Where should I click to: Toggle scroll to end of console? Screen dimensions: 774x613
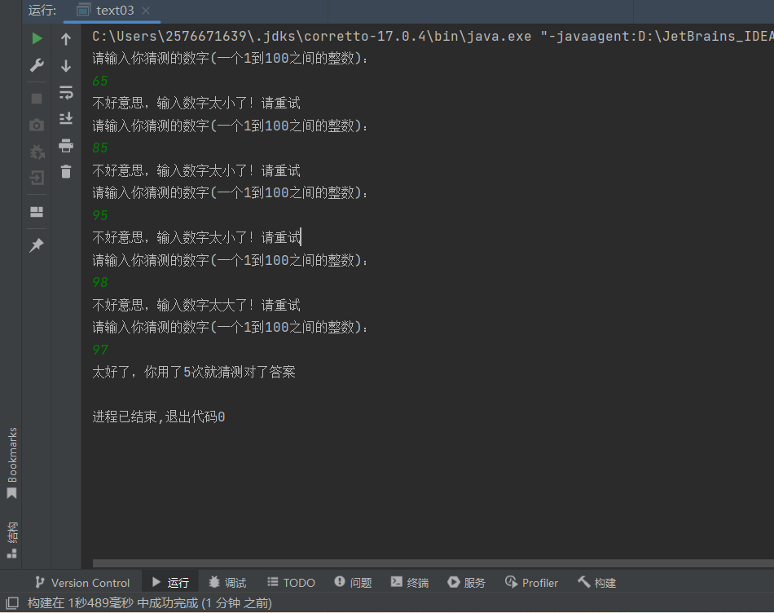coord(66,118)
